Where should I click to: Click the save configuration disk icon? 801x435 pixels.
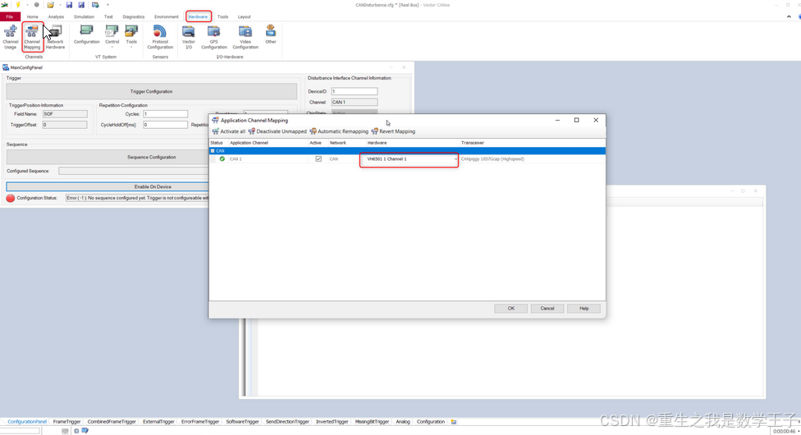(69, 5)
